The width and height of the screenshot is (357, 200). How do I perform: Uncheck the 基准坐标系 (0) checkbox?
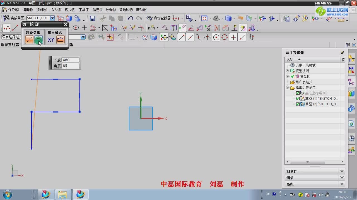tap(298, 93)
